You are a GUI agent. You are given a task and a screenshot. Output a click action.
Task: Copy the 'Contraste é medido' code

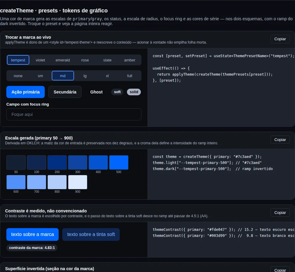coord(280,213)
